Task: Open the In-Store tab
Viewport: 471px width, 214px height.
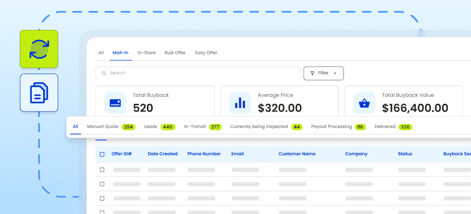Action: pos(147,53)
